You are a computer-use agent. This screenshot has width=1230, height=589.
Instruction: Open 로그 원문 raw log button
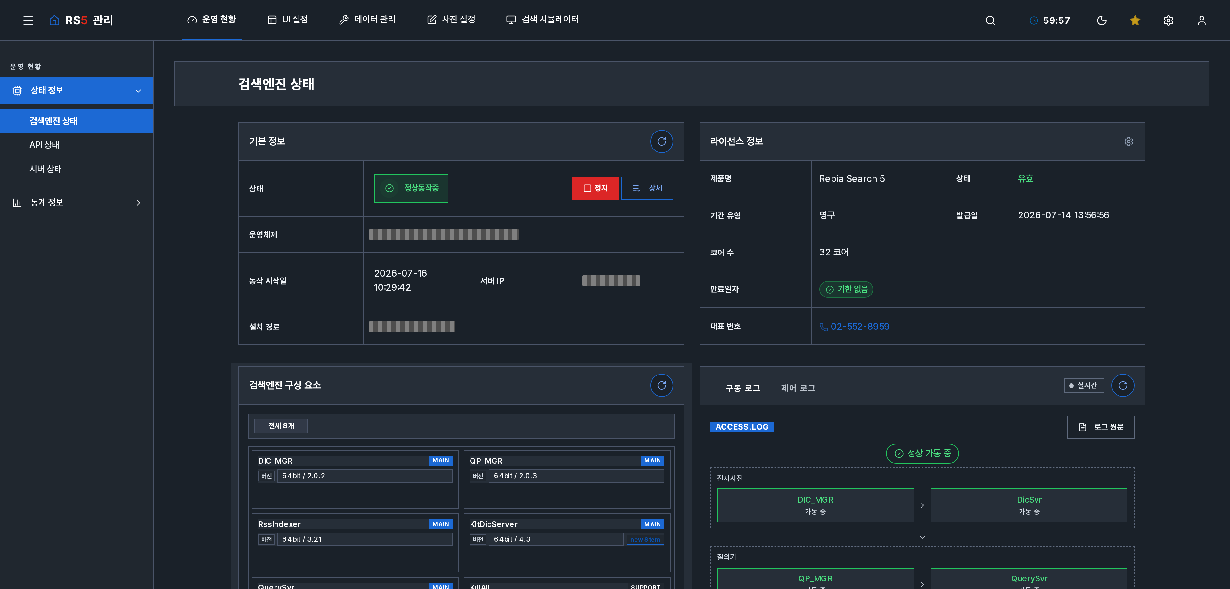click(x=1101, y=427)
